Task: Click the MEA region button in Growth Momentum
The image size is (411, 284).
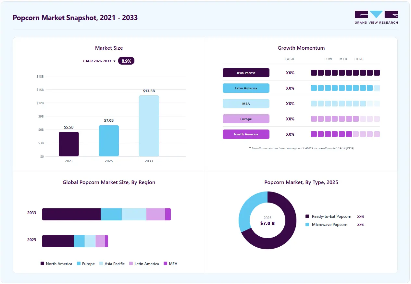Action: point(246,104)
